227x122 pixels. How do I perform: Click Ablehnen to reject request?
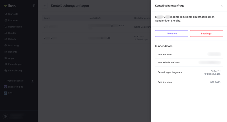tap(172, 34)
